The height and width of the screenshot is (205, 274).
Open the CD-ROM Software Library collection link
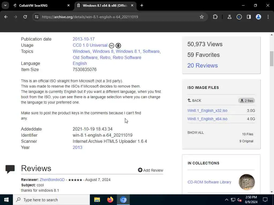tap(209, 182)
